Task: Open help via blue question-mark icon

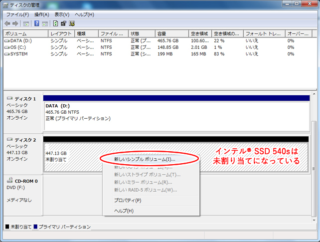Action: (37, 23)
